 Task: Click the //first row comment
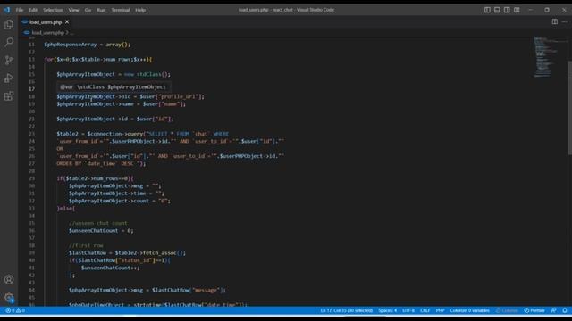[86, 246]
